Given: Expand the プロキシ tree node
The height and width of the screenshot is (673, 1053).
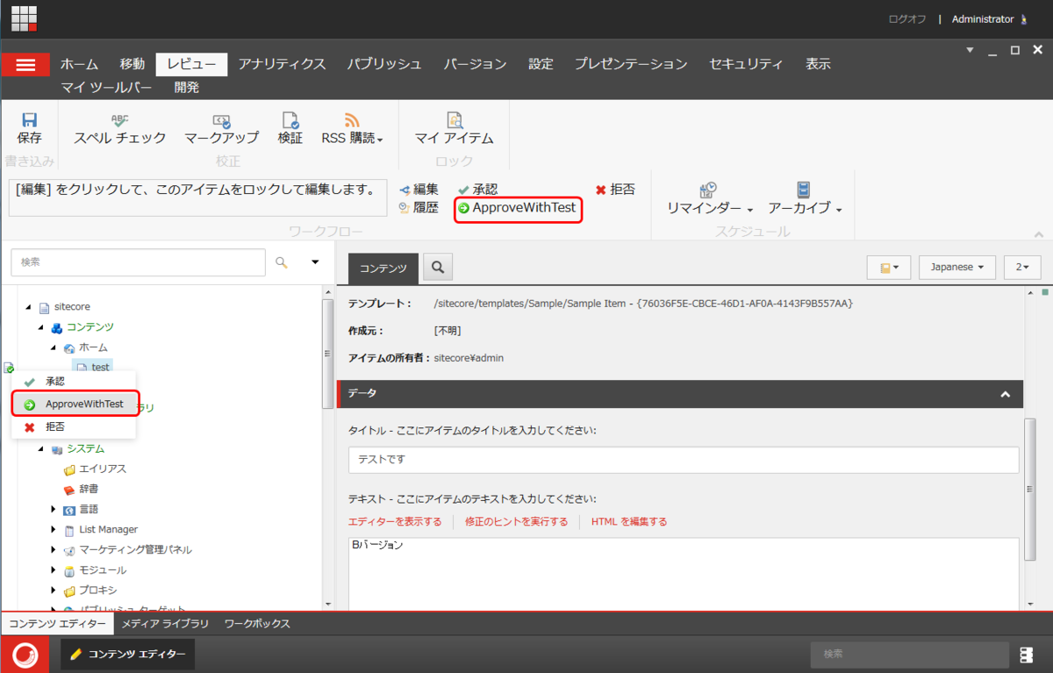Looking at the screenshot, I should point(54,590).
